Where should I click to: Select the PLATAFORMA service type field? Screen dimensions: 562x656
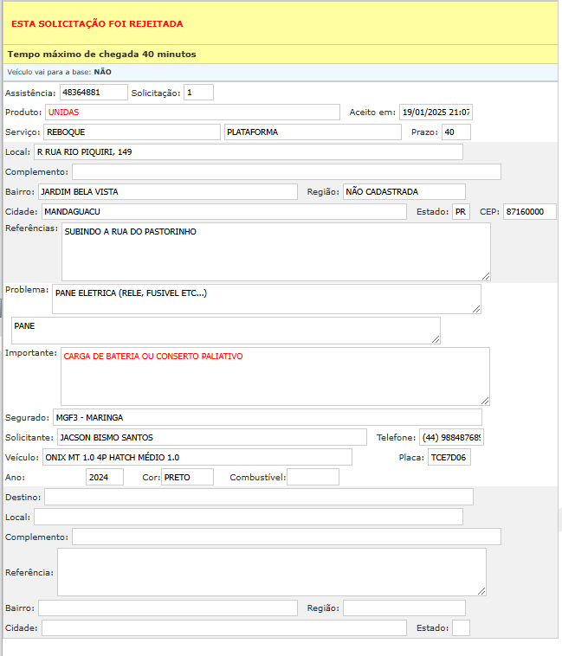[313, 132]
